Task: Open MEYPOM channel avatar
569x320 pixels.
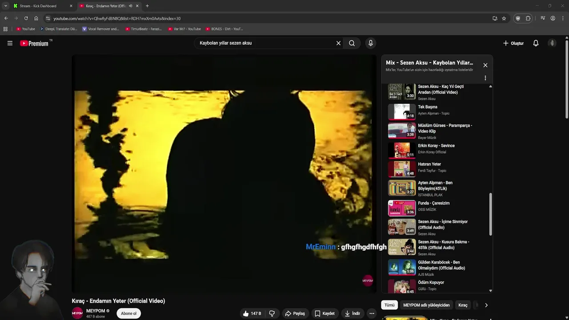Action: point(77,313)
